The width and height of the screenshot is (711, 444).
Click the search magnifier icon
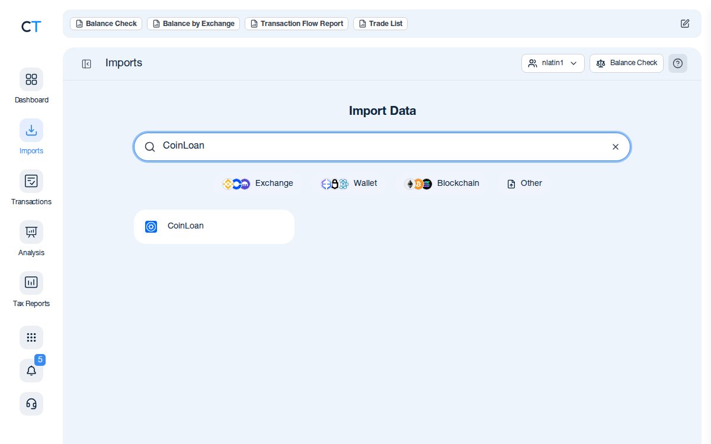(x=150, y=147)
